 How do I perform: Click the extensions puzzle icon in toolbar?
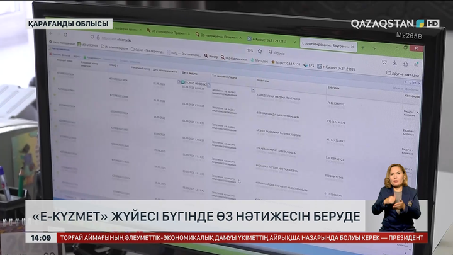(x=405, y=64)
